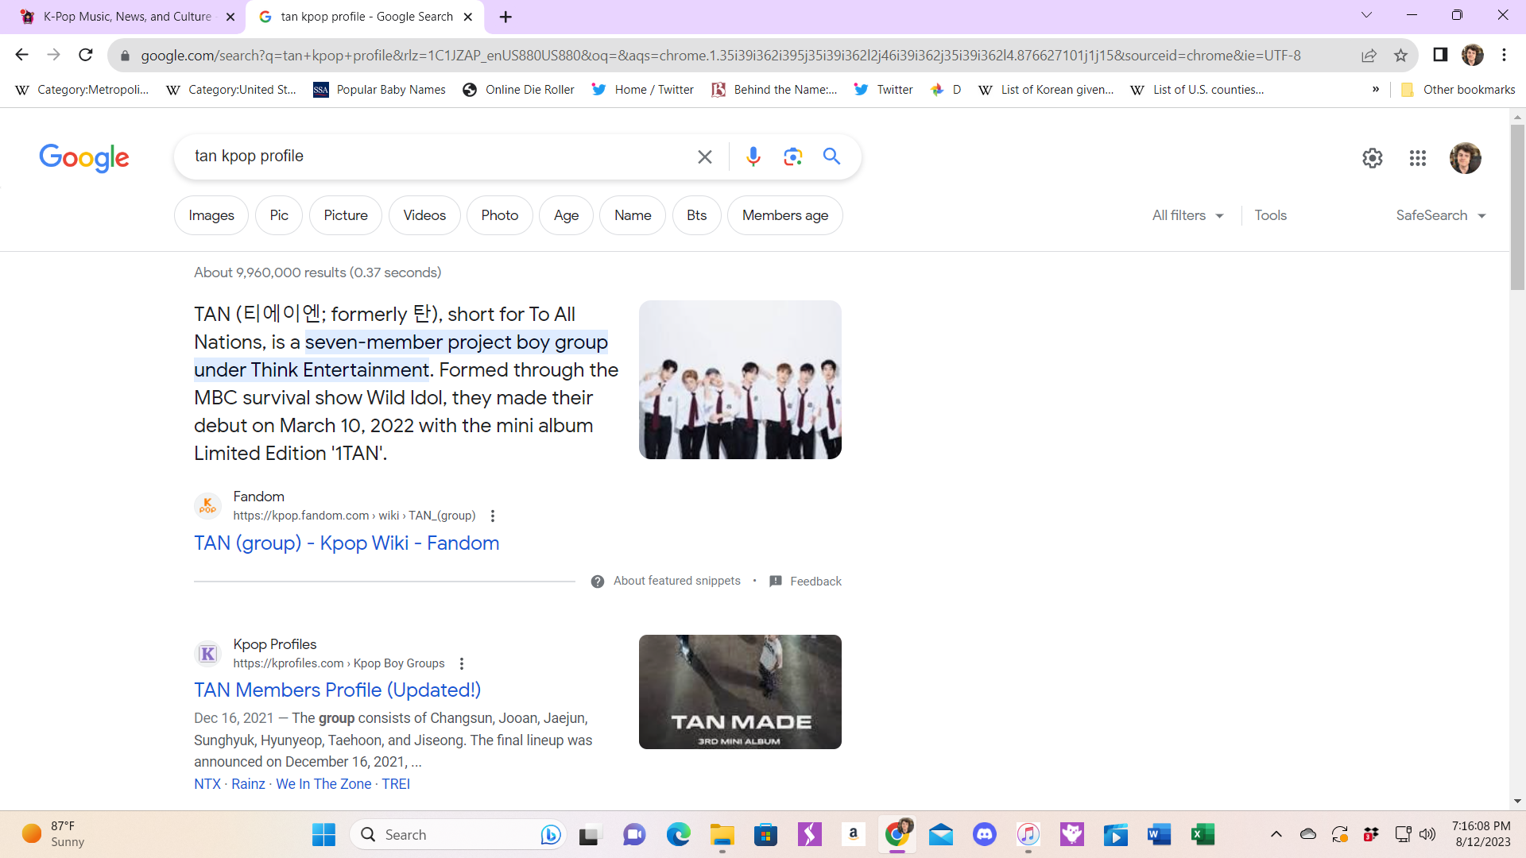
Task: Share this page via address bar icon
Action: 1369,55
